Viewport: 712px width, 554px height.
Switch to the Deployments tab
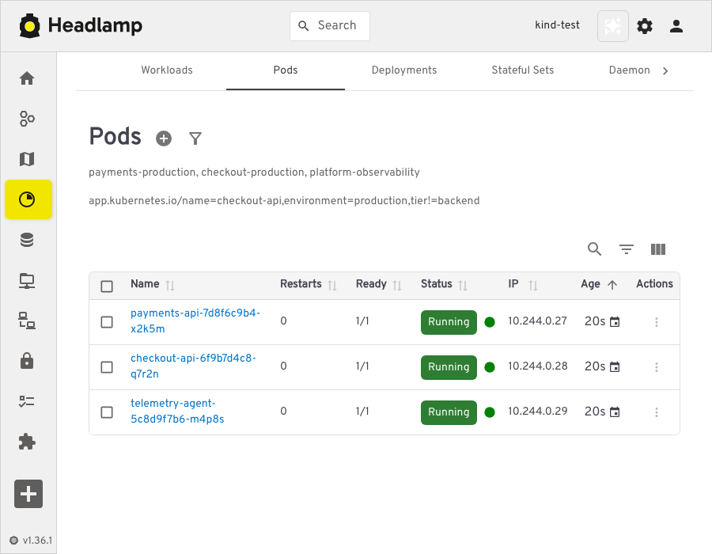(x=403, y=70)
